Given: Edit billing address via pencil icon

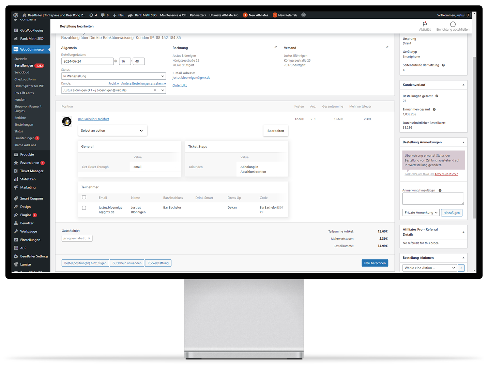Looking at the screenshot, I should pyautogui.click(x=276, y=47).
